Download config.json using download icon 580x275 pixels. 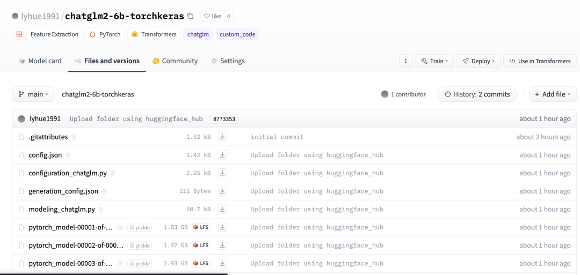tap(222, 155)
